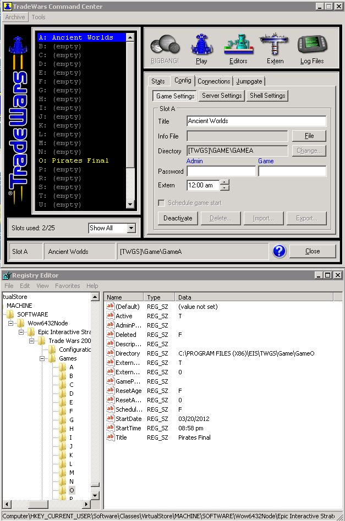
Task: Click the Data column header in Registry Editor
Action: tap(255, 297)
